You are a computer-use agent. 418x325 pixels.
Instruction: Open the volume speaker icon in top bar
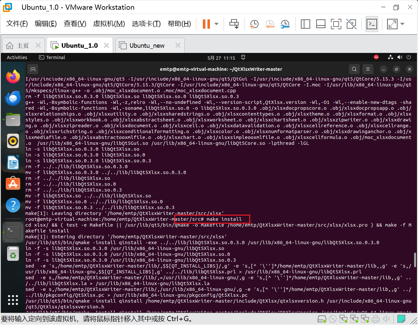(x=400, y=57)
